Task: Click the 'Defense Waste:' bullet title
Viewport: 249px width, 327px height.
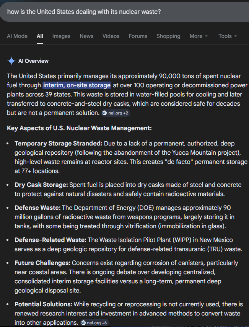Action: pyautogui.click(x=37, y=208)
